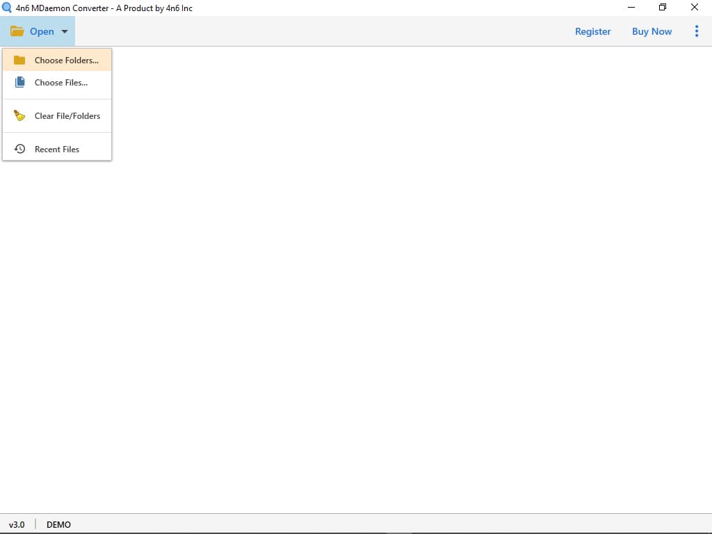Click the Buy Now link
The image size is (712, 534).
[652, 31]
